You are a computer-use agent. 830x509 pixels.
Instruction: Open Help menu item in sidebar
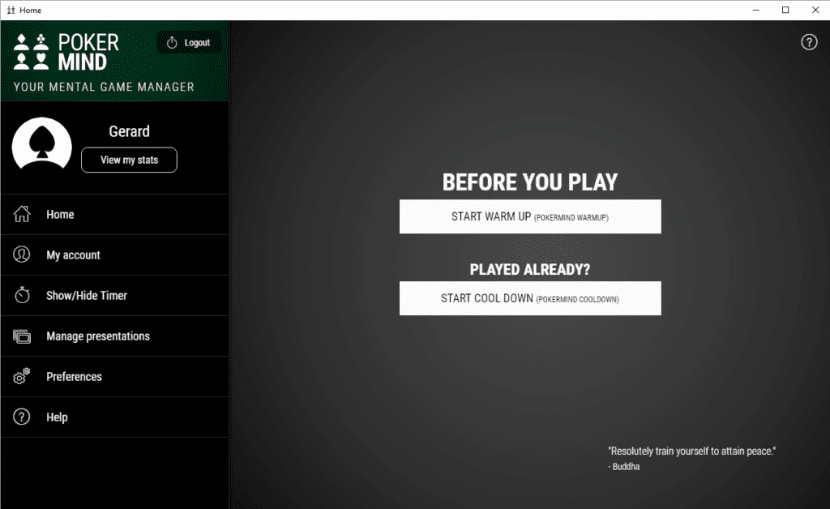tap(115, 417)
